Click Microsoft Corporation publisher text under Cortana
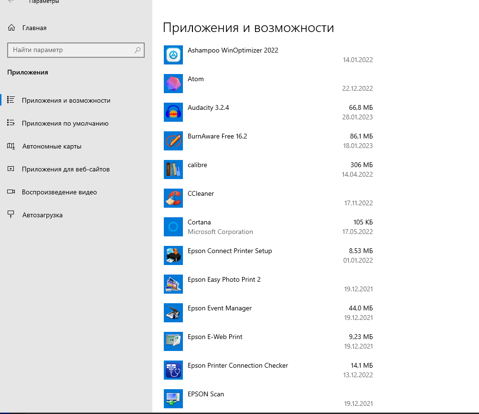479x414 pixels. pos(220,232)
